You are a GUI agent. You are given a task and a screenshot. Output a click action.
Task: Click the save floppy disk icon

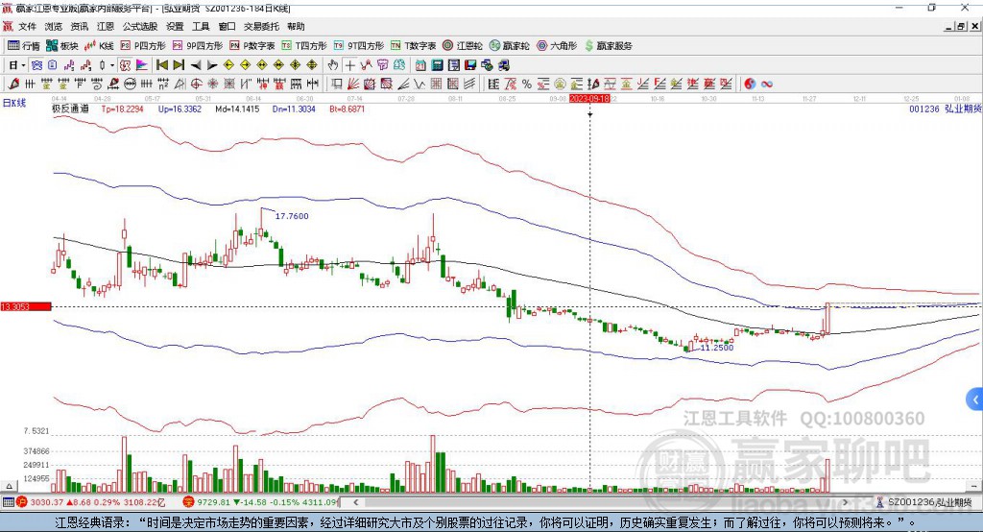click(470, 65)
